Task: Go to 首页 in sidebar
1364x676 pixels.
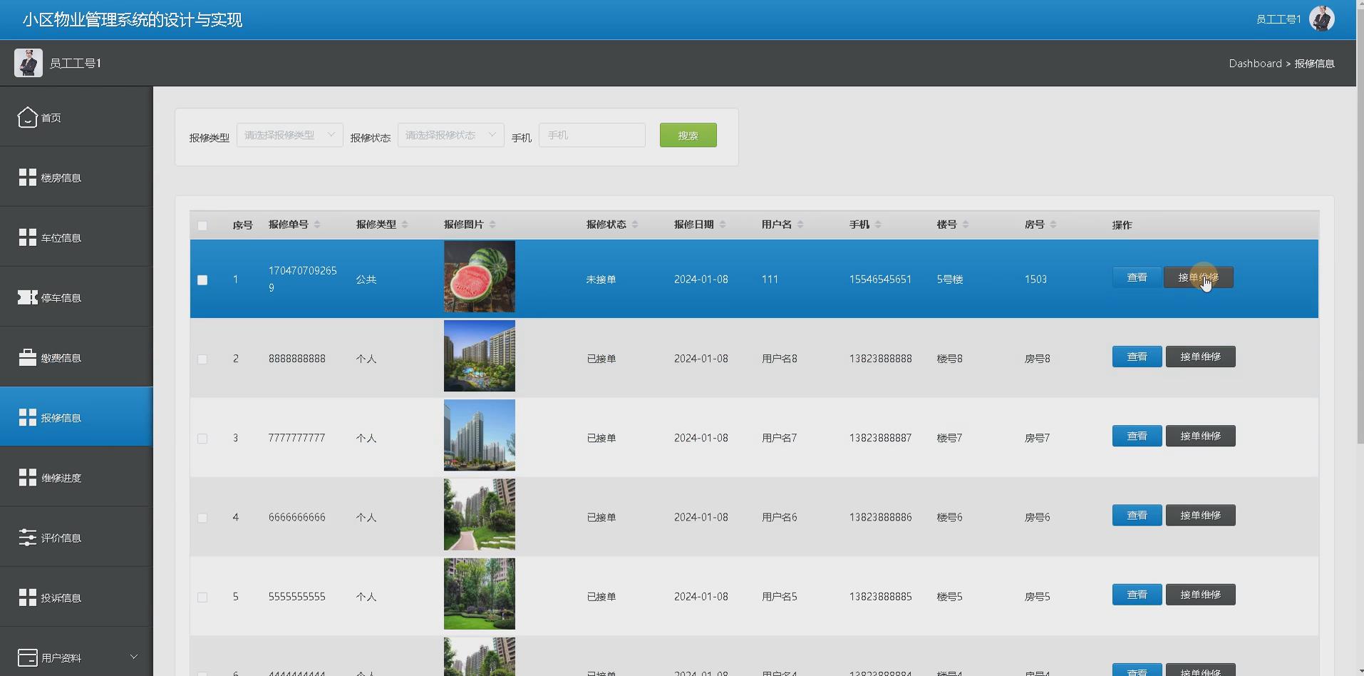Action: tap(76, 117)
